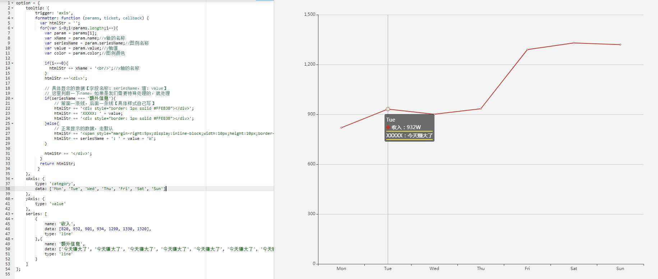658x279 pixels.
Task: Click the '1,500' y-axis label
Action: [309, 15]
